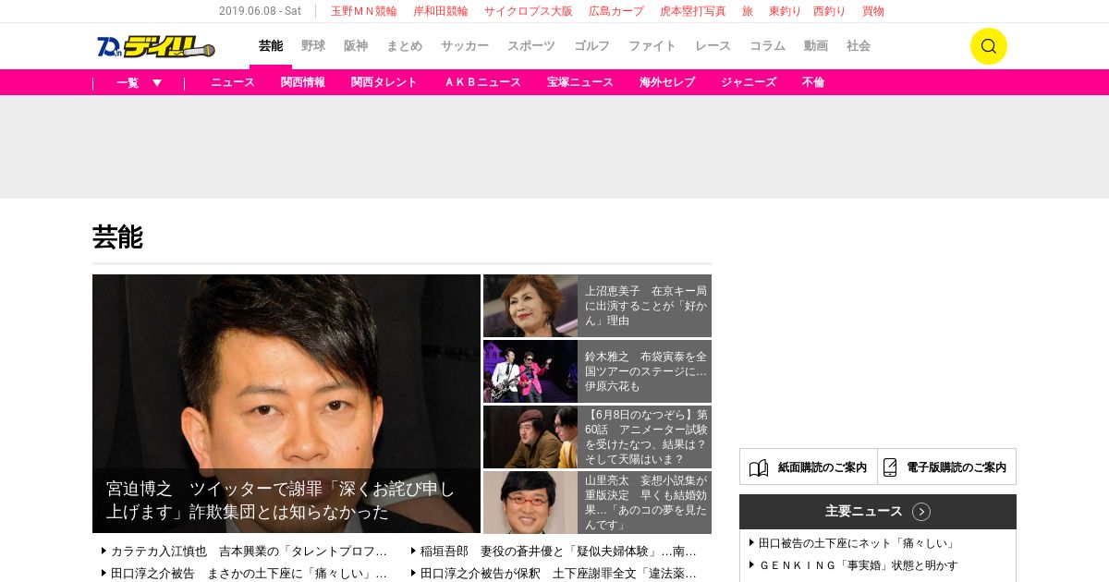This screenshot has height=582, width=1109.
Task: Open the 広島カープ link
Action: coord(616,11)
